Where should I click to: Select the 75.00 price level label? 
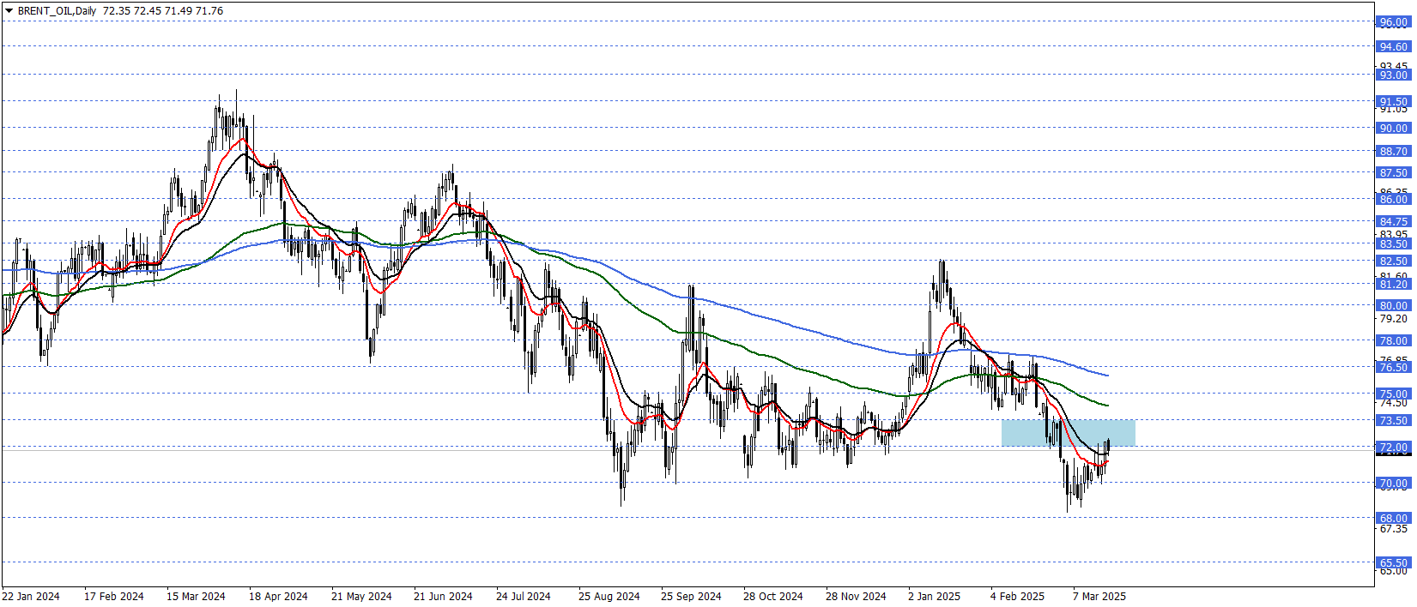point(1394,394)
